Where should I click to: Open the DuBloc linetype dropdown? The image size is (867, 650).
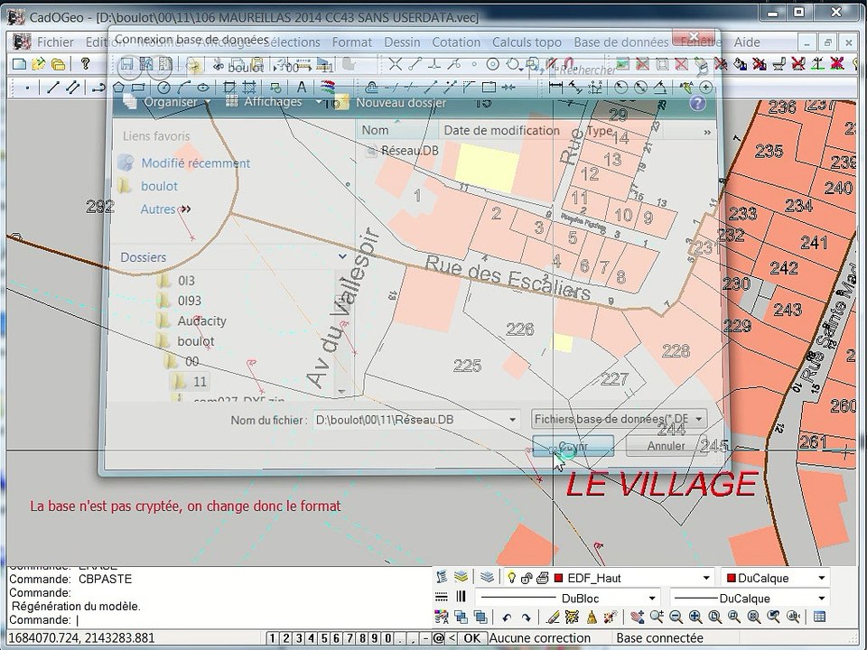[x=652, y=598]
